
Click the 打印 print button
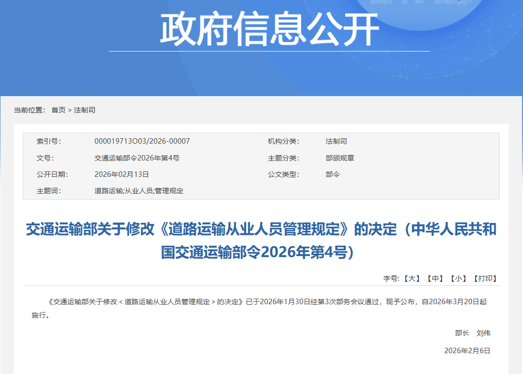485,278
